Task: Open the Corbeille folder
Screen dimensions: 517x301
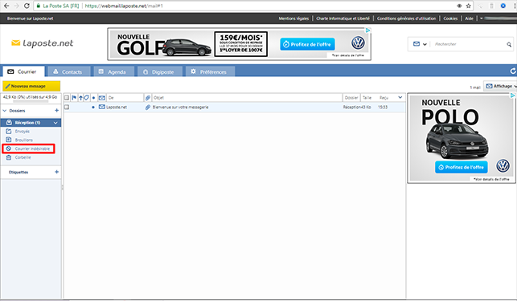Action: tap(23, 157)
